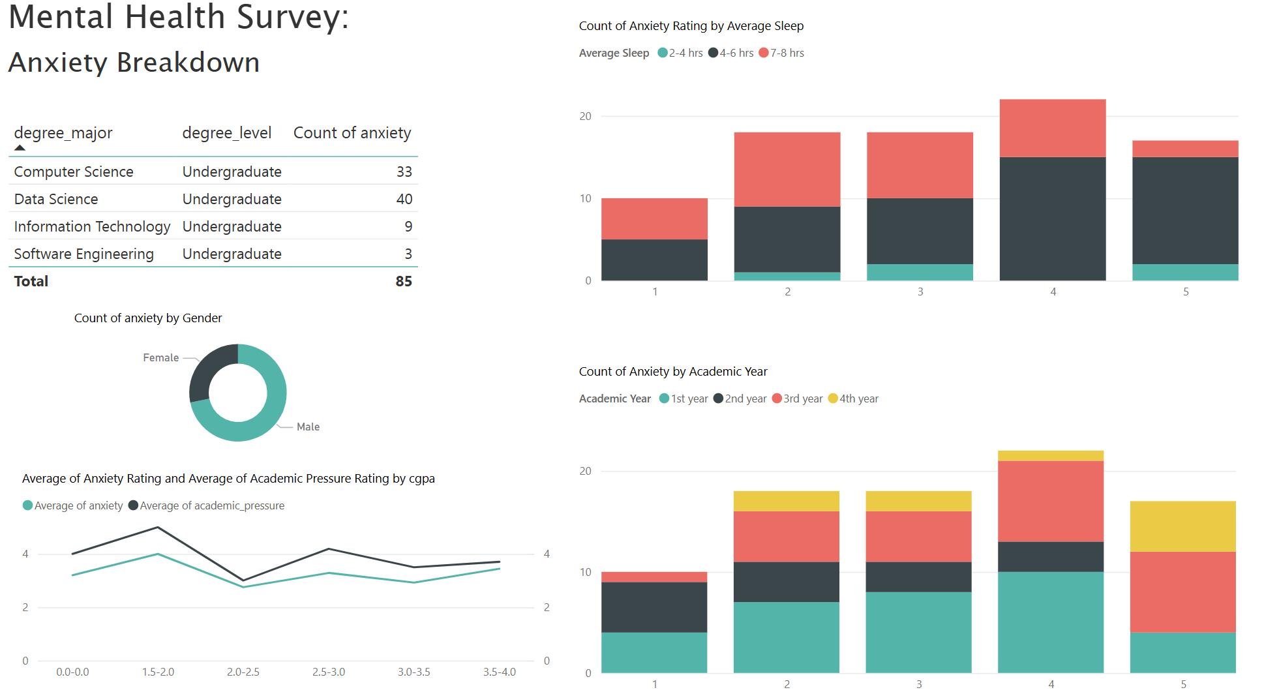This screenshot has width=1264, height=692.
Task: Select the 4-6 hrs segment for rating 4
Action: point(1053,218)
